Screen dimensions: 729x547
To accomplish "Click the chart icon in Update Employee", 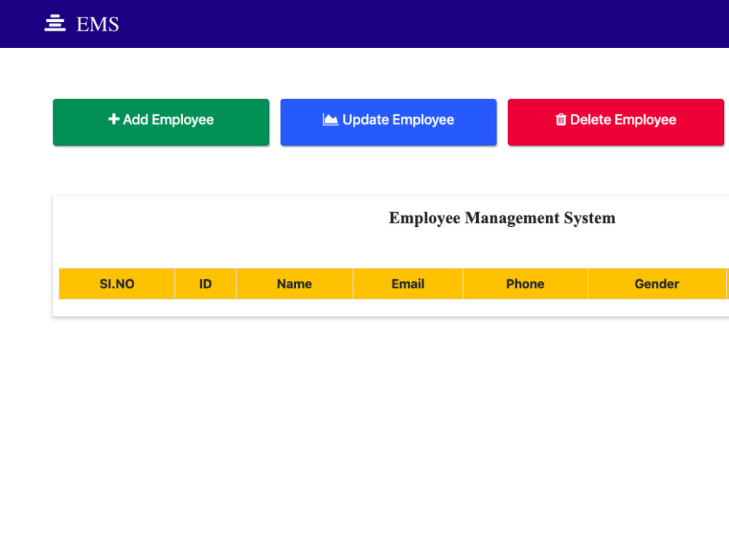I will (x=330, y=120).
